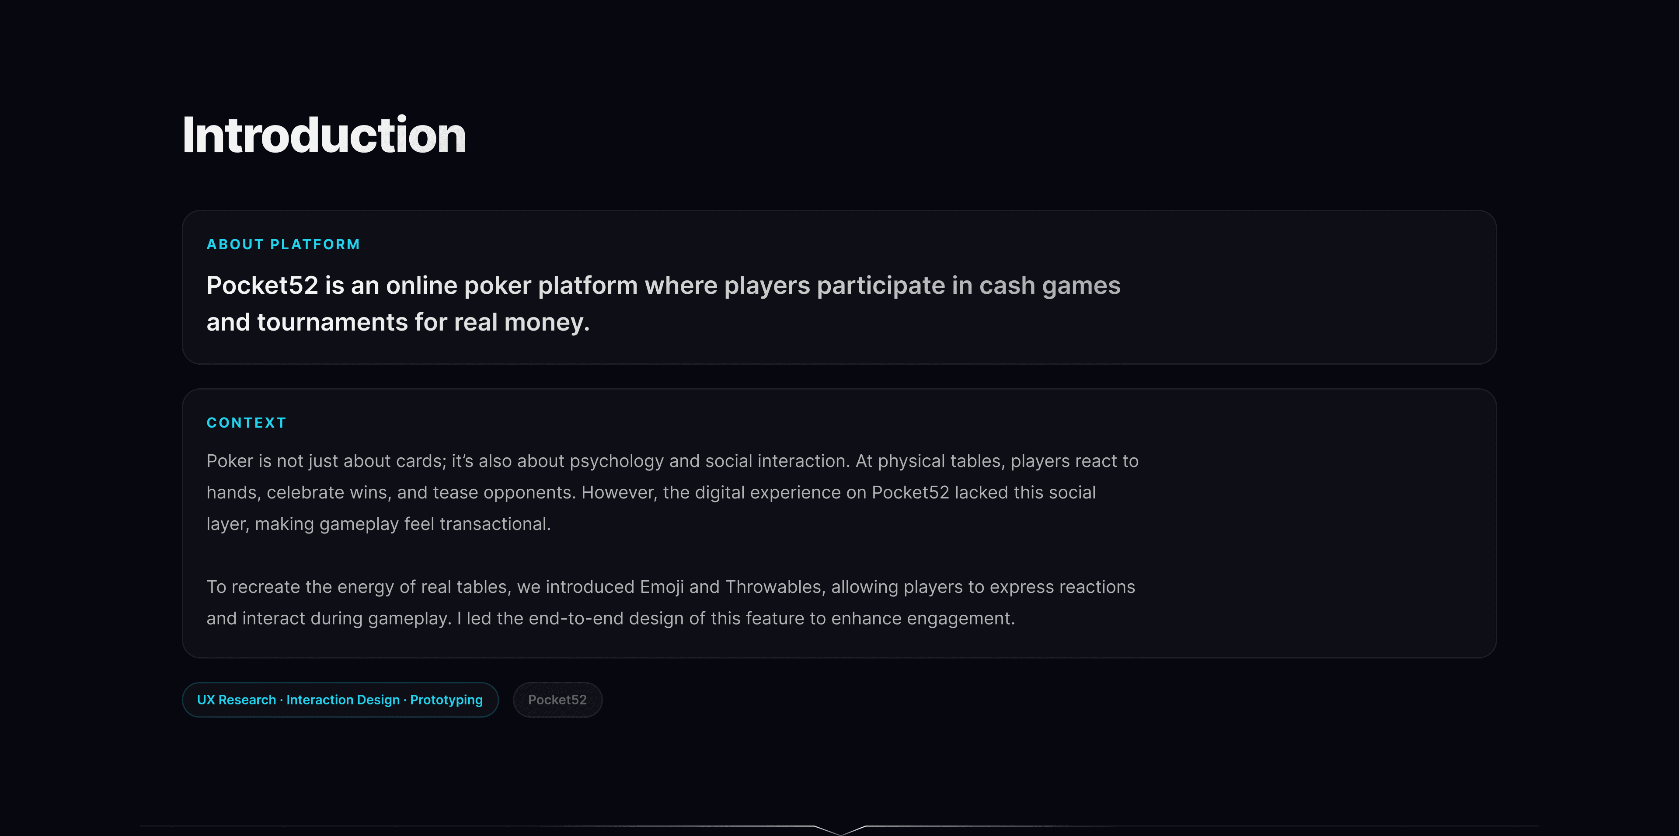This screenshot has height=836, width=1679.
Task: Click the phrase "psychology and social interaction" in context
Action: click(709, 461)
